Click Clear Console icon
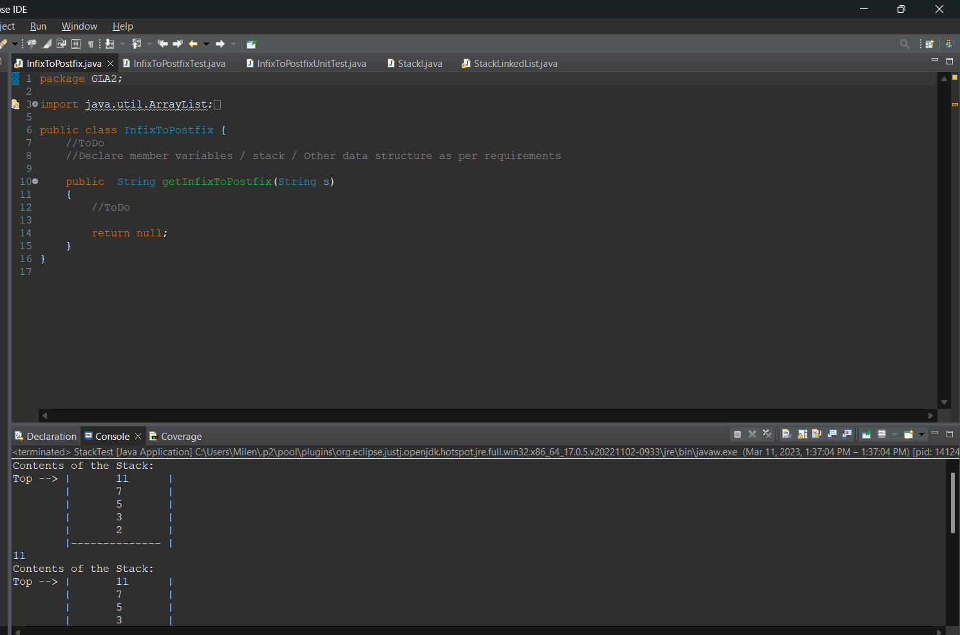960x635 pixels. tap(786, 434)
